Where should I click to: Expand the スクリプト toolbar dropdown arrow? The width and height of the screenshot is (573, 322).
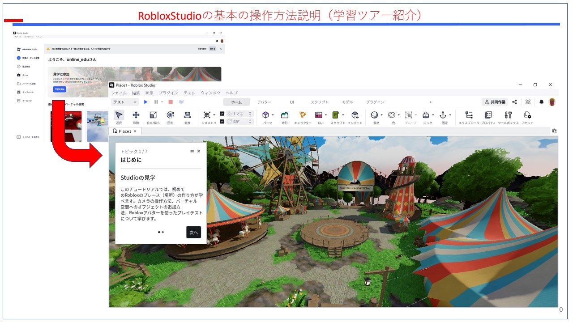click(343, 115)
